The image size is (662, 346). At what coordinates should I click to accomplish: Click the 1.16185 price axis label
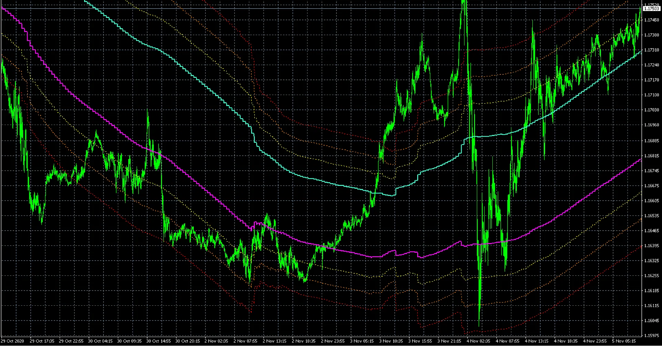[x=651, y=291]
